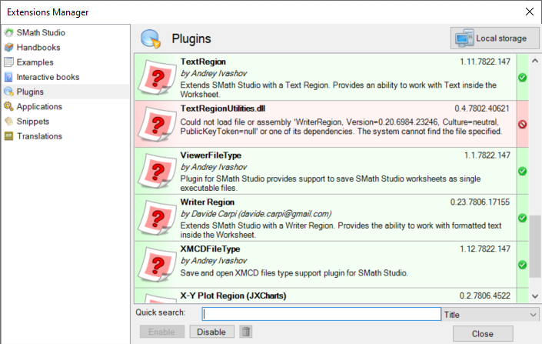Click the Applications icon in sidebar
542x344 pixels.
click(x=9, y=107)
